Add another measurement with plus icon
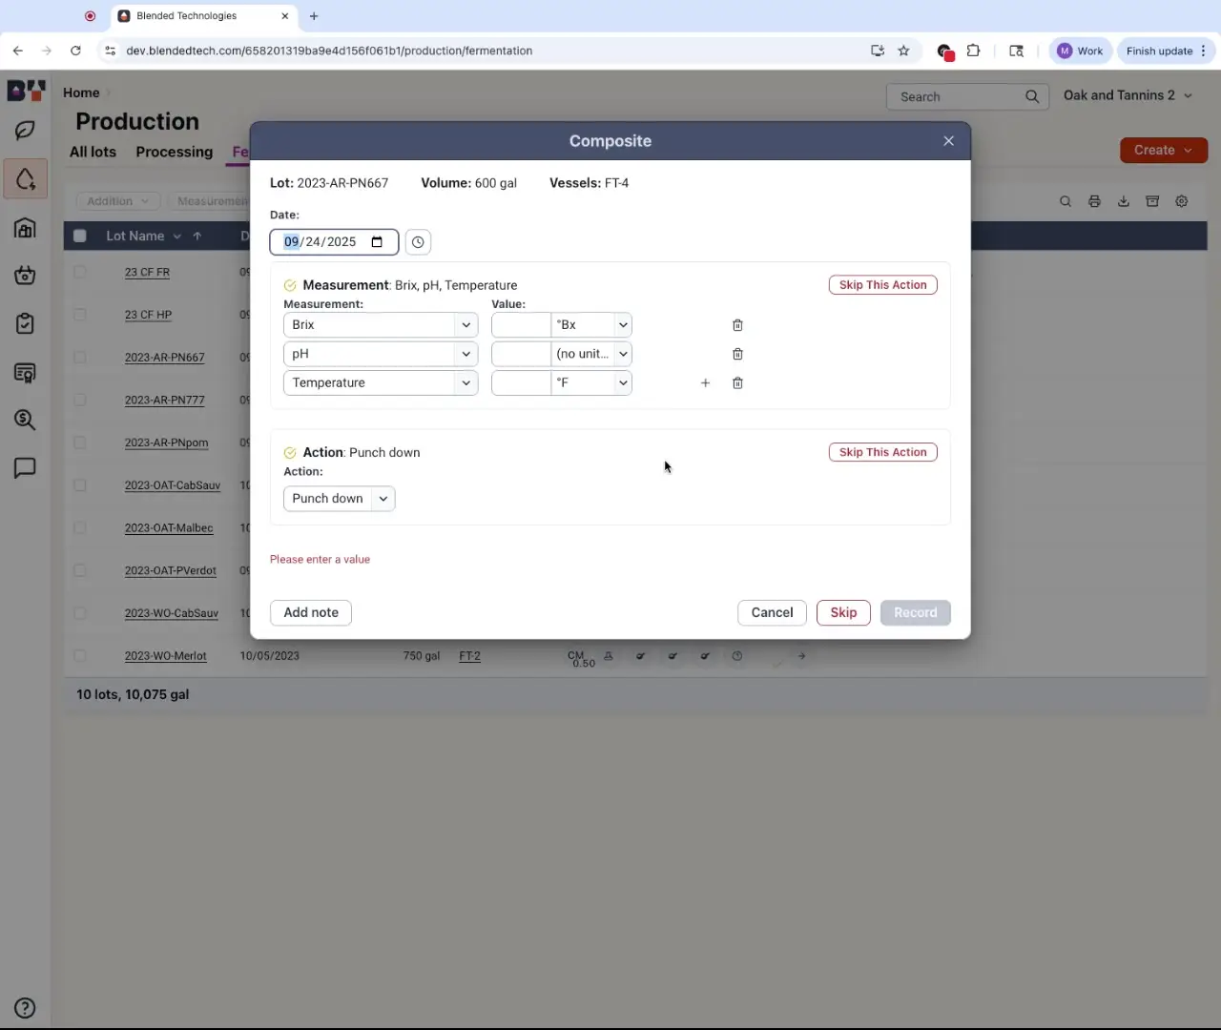 click(x=705, y=382)
